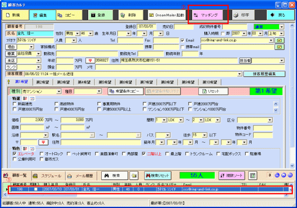This screenshot has height=208, width=297.
Task: Click the red postal mark beside 年収
Action: 90,61
